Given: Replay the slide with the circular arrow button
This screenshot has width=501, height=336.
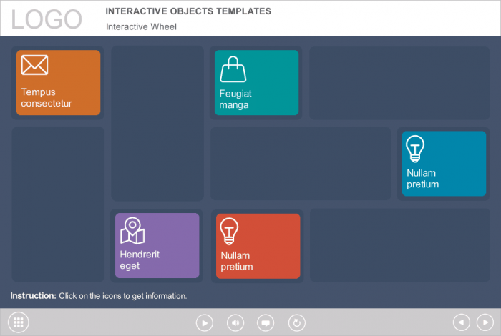Looking at the screenshot, I should (x=297, y=323).
